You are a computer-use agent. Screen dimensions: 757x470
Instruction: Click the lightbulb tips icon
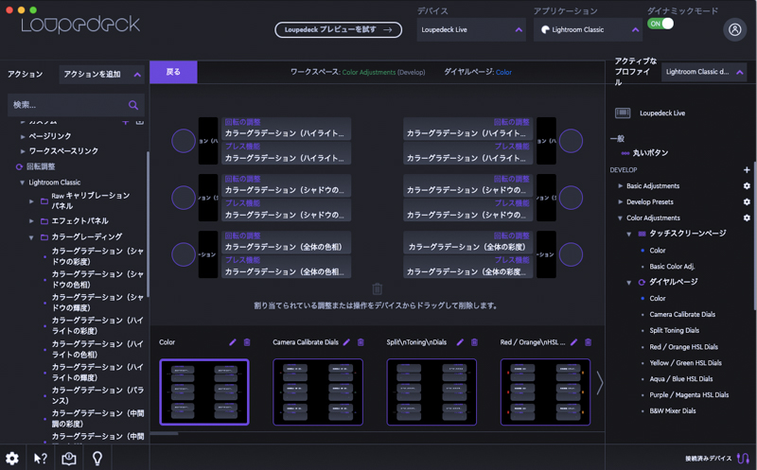97,458
